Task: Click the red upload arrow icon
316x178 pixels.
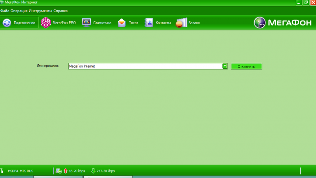Action: [x=66, y=171]
